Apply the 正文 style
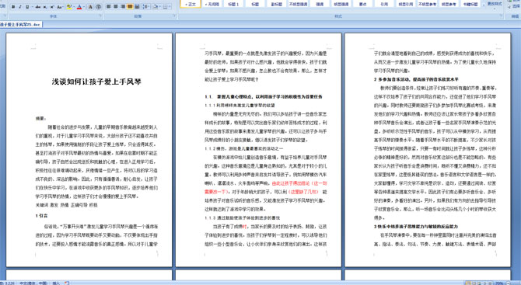This screenshot has width=521, height=285. (191, 4)
